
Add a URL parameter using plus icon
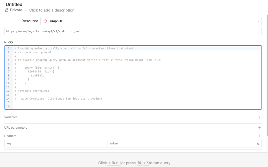tap(260, 128)
